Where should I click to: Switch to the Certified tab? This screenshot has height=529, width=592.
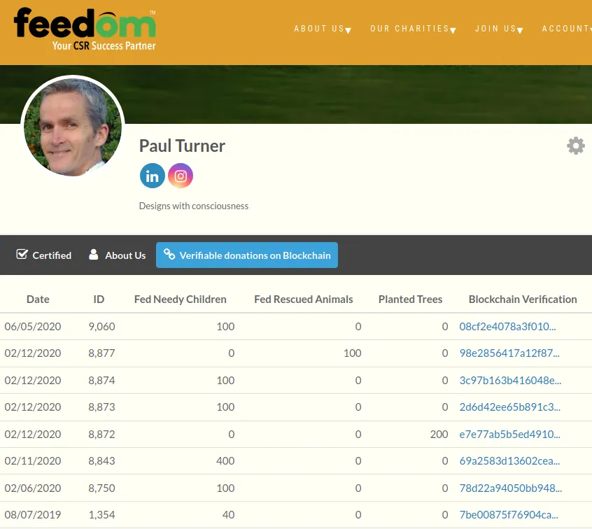44,255
